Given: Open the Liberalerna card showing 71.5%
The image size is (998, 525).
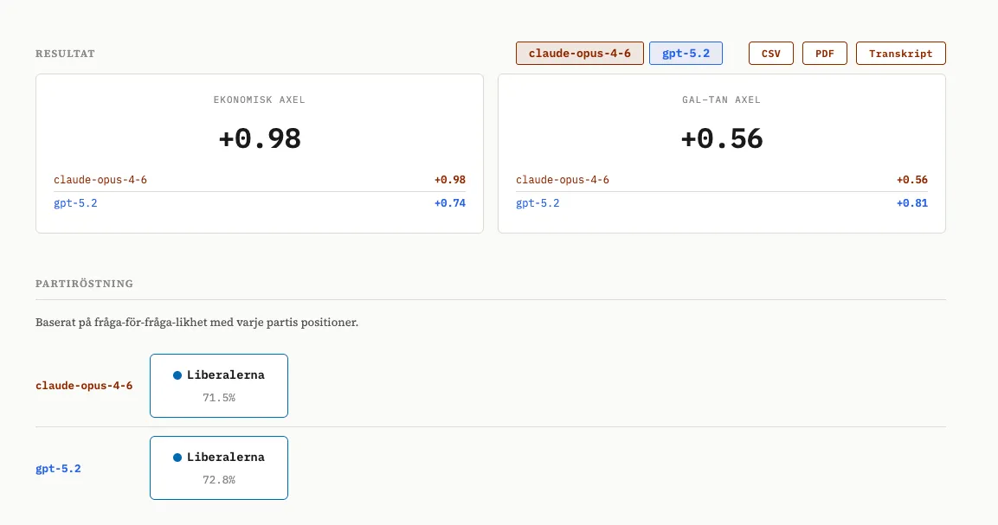Looking at the screenshot, I should pyautogui.click(x=219, y=386).
